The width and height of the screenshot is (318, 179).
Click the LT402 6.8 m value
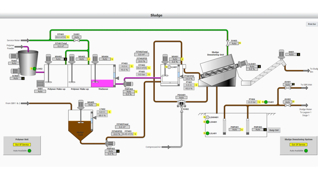tap(102, 112)
